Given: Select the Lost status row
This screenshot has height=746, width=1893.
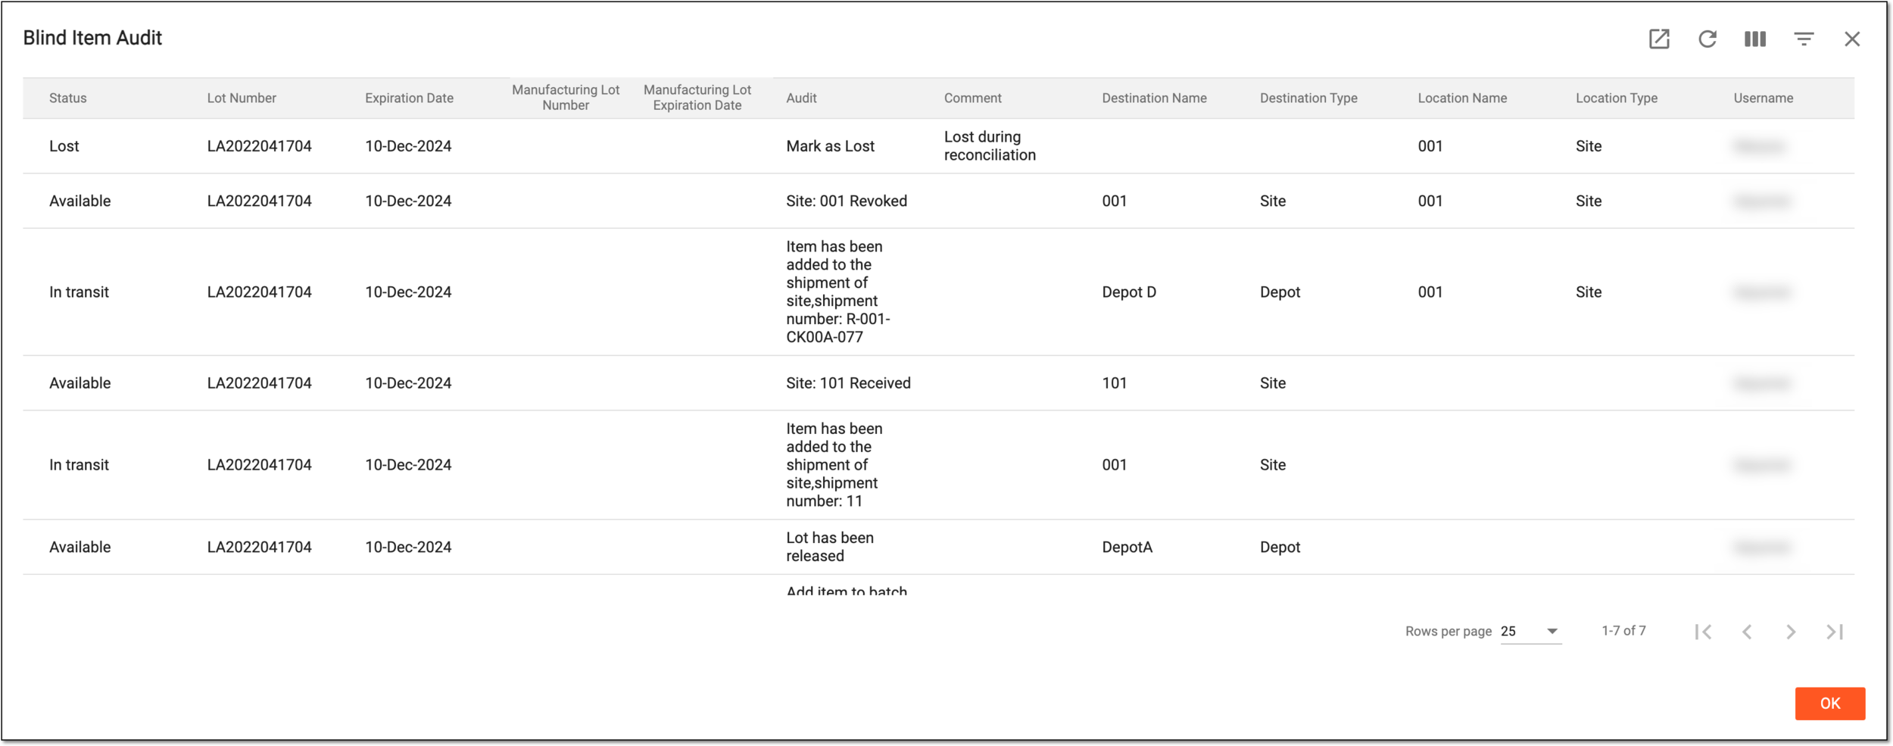Looking at the screenshot, I should [x=938, y=146].
